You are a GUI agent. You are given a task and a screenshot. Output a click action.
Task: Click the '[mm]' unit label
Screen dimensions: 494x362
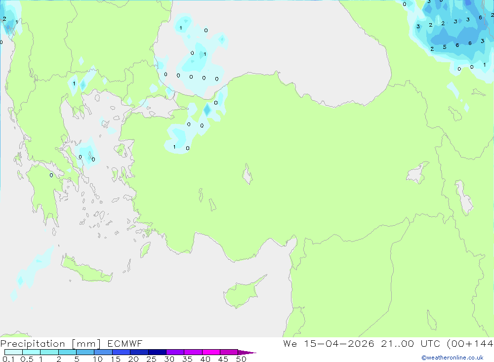(x=86, y=344)
